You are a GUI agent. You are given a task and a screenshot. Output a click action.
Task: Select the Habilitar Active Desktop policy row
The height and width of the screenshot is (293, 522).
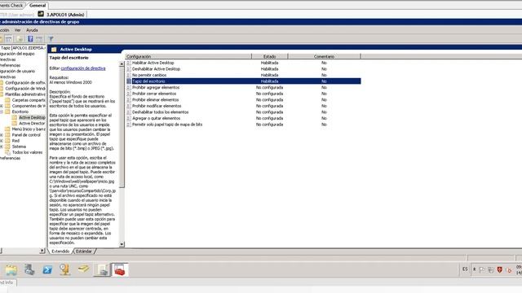pyautogui.click(x=243, y=63)
